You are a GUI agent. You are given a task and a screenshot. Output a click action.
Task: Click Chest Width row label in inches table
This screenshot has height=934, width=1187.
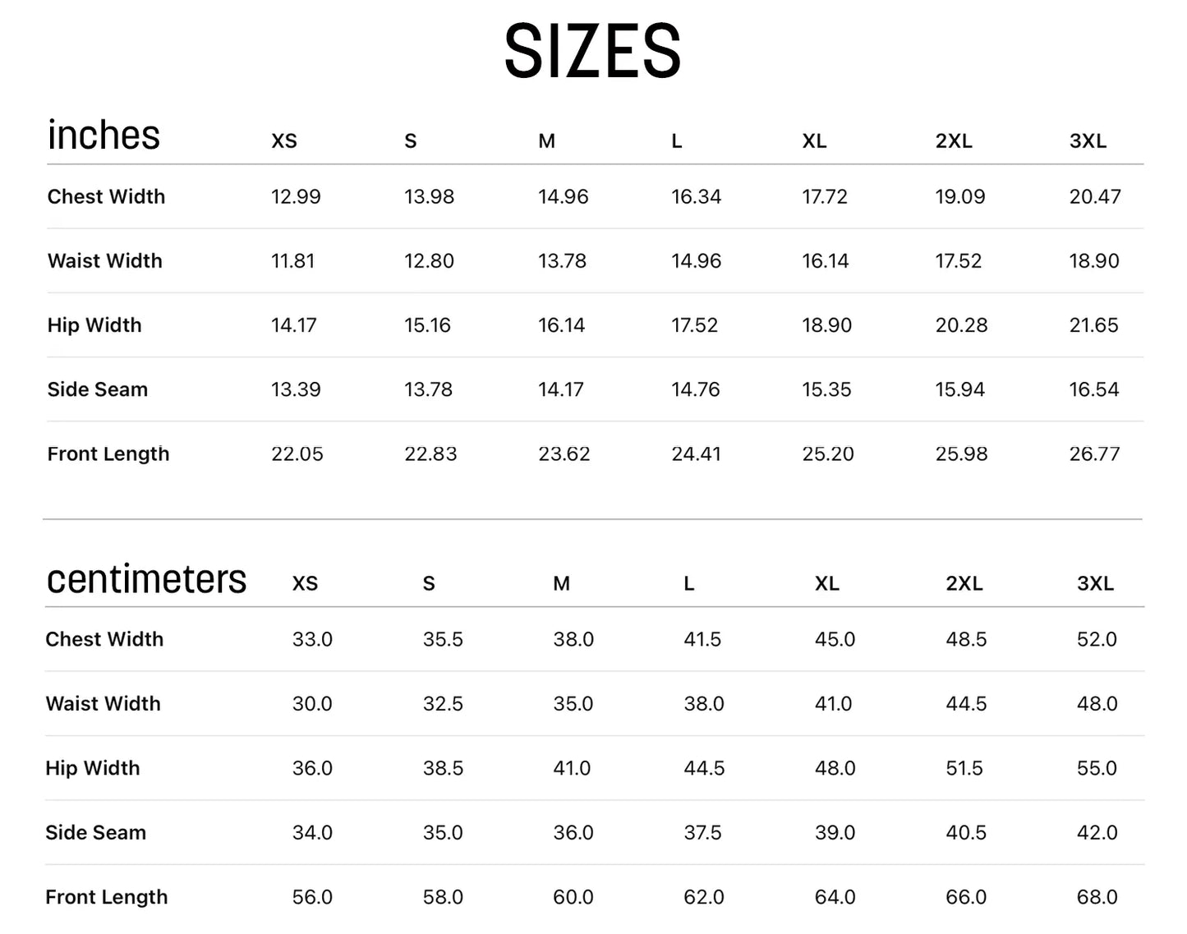coord(106,197)
